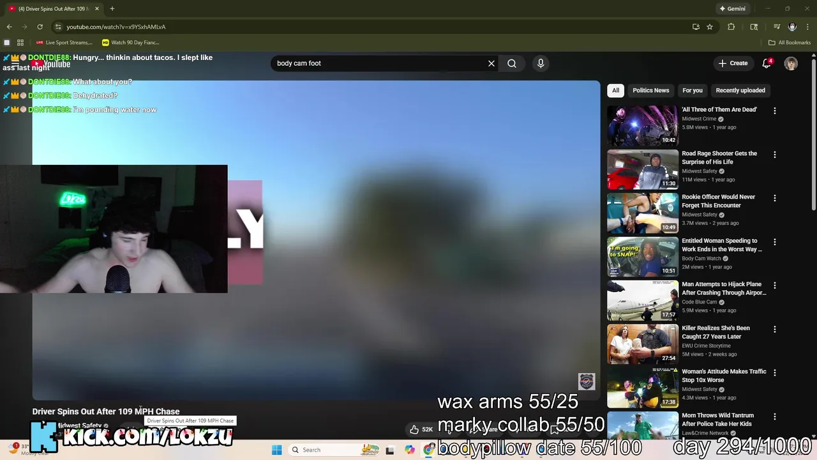Viewport: 817px width, 460px height.
Task: Open the Midwest Crime channel name
Action: (x=699, y=119)
